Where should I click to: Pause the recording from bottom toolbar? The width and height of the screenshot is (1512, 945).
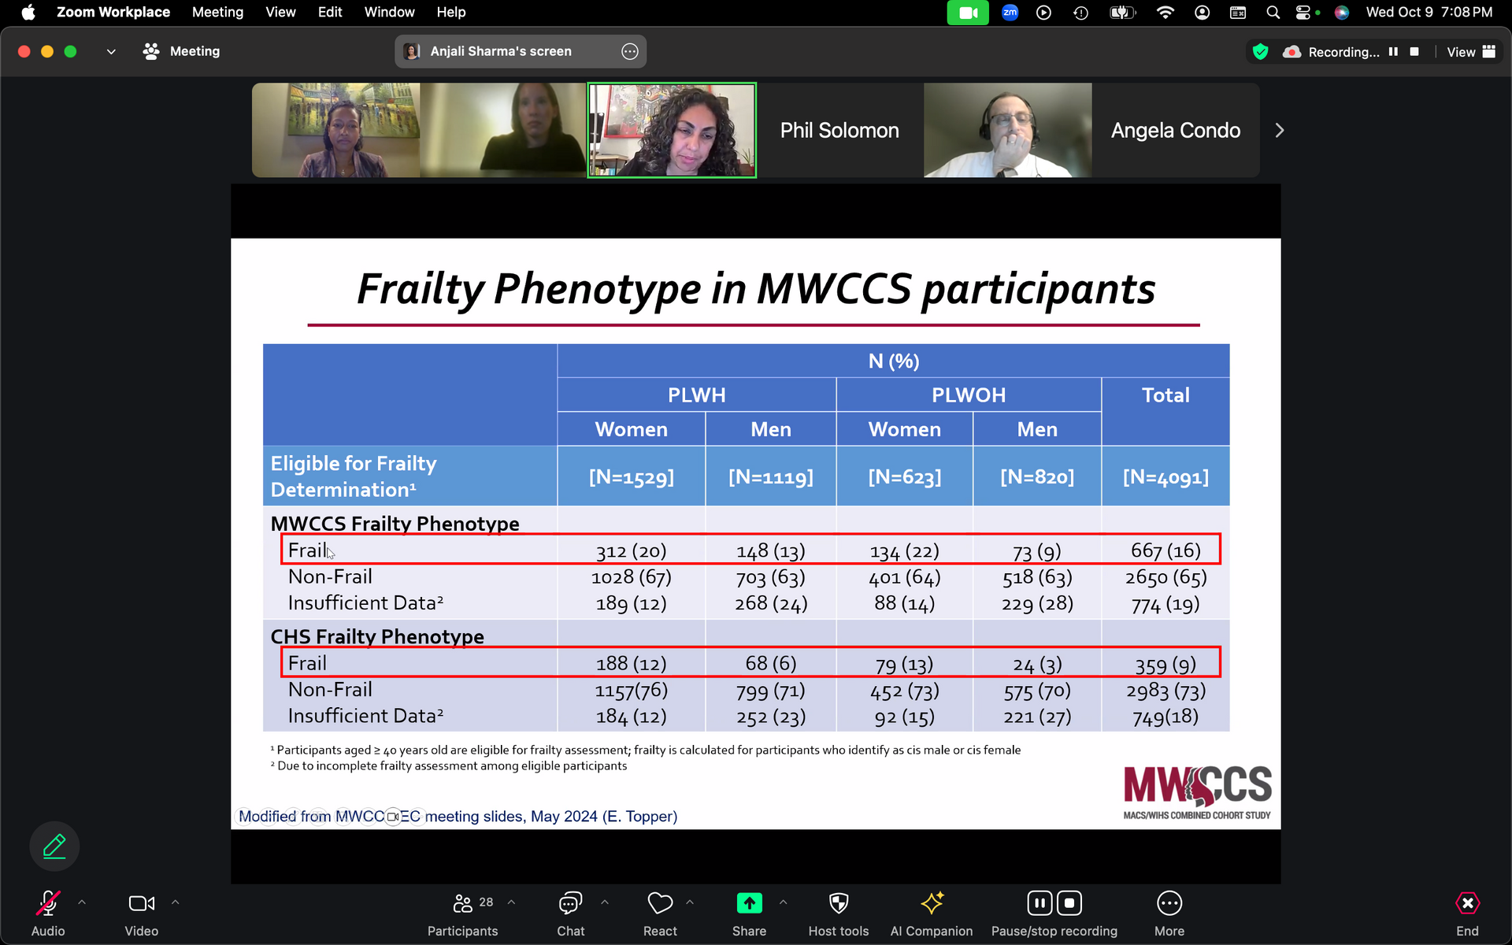pos(1039,903)
